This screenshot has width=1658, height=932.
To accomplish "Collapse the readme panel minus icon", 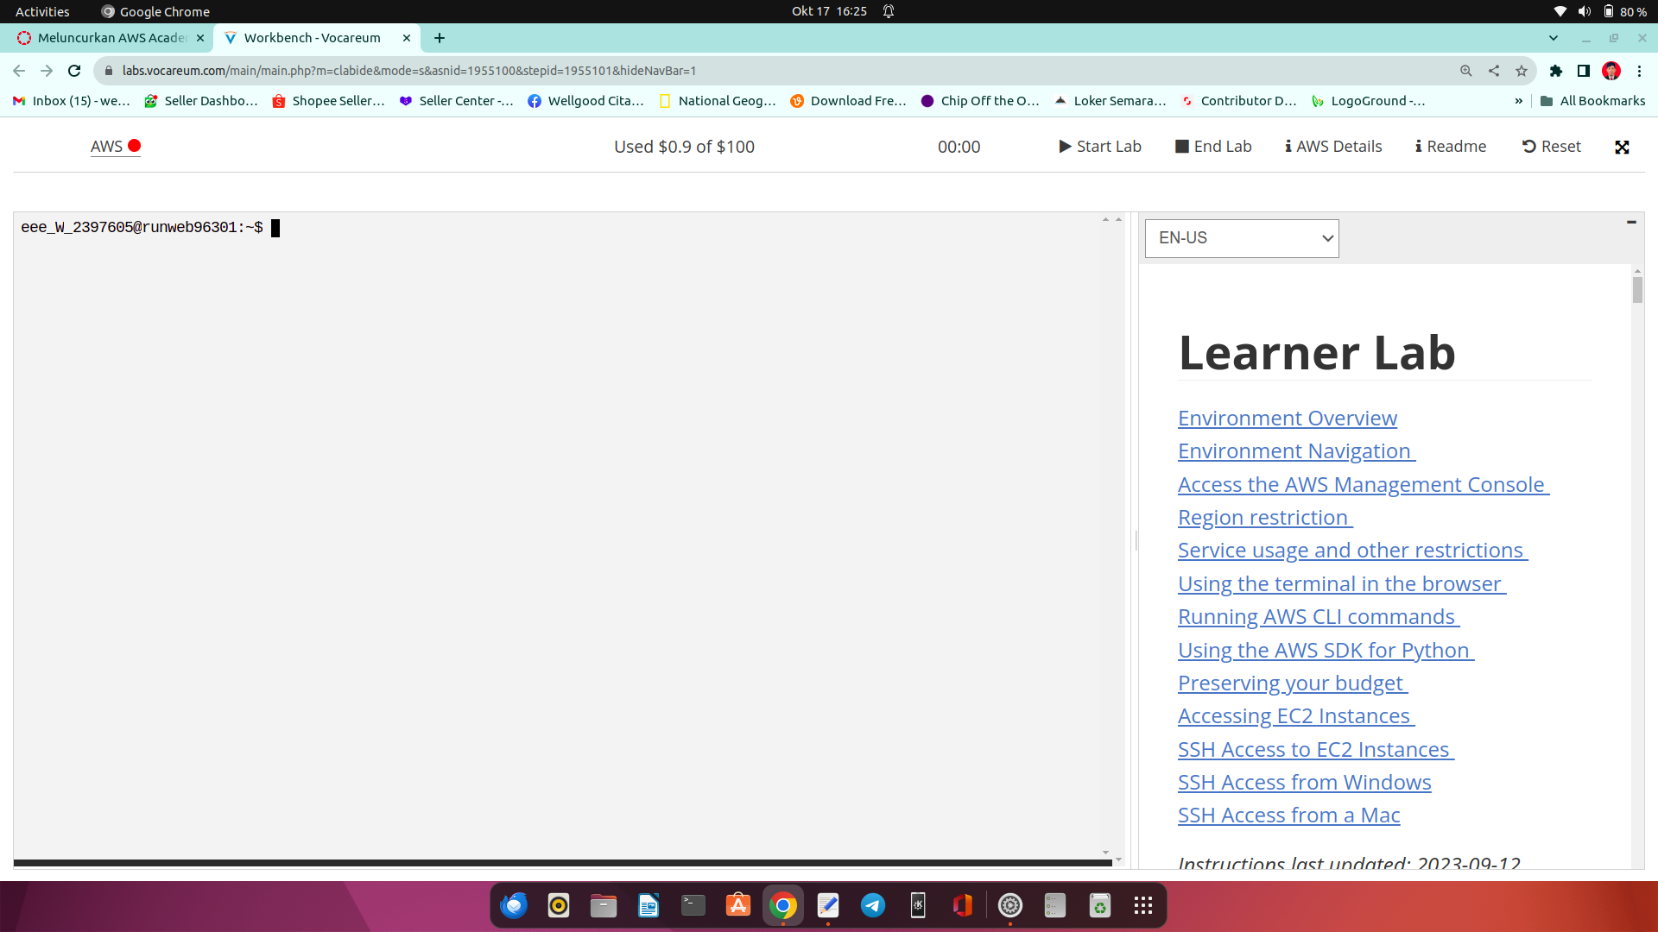I will 1631,223.
